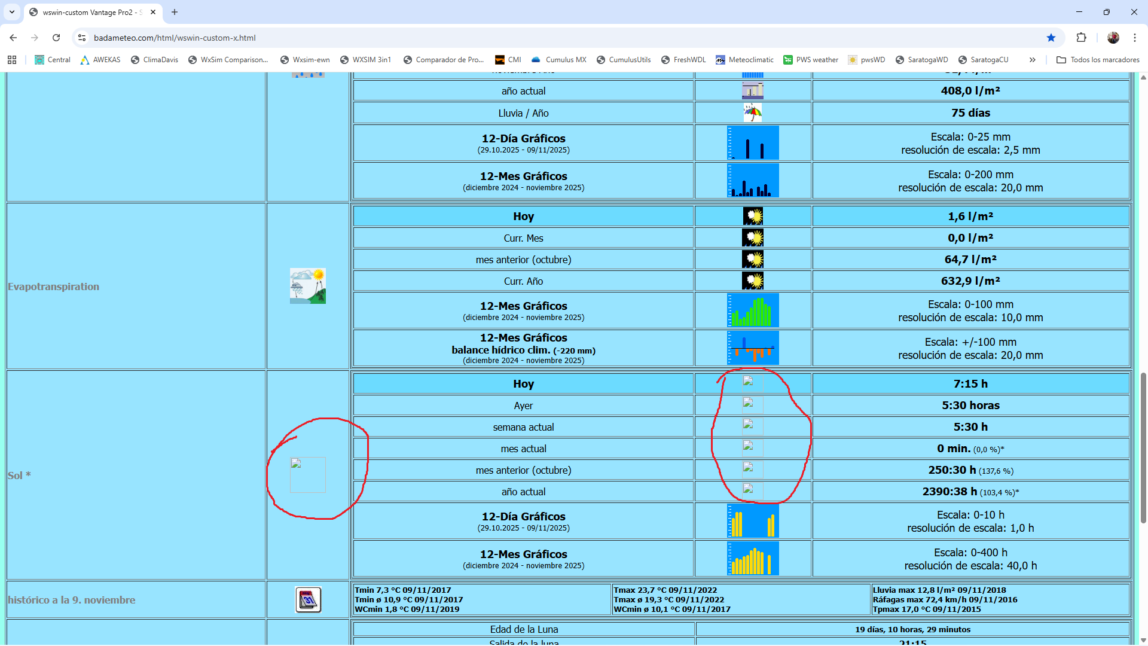The height and width of the screenshot is (646, 1148).
Task: Click the sun icon in Hoy evapotranspiration row
Action: [x=753, y=216]
